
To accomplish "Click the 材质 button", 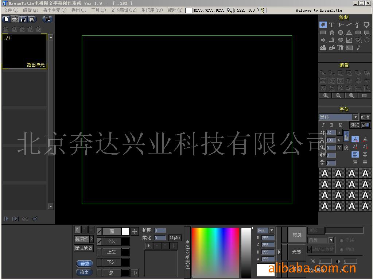I will (297, 235).
